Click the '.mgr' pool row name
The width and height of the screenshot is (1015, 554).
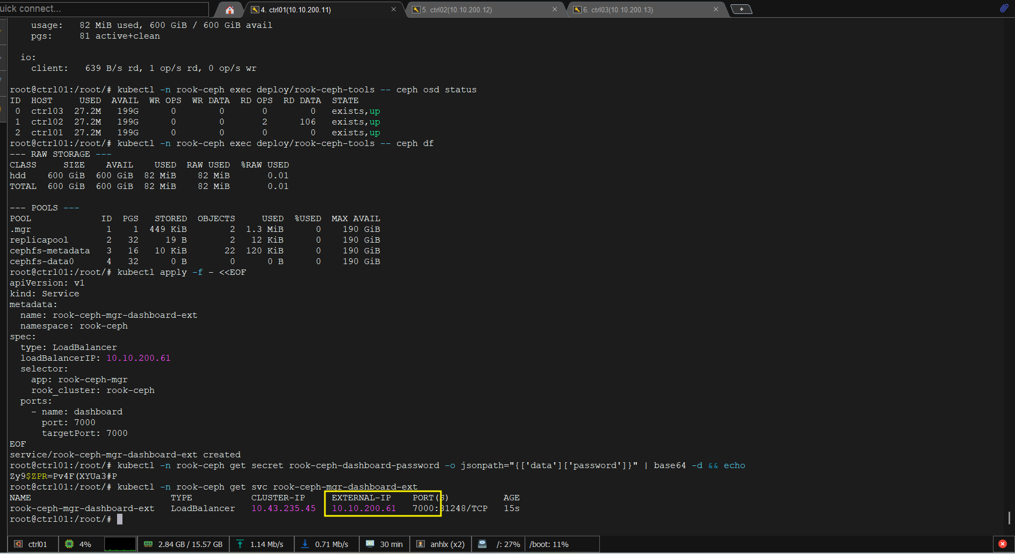pos(20,229)
